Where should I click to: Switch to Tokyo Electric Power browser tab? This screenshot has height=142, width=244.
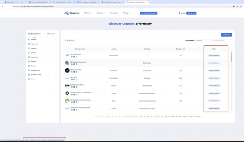pyautogui.click(x=113, y=2)
